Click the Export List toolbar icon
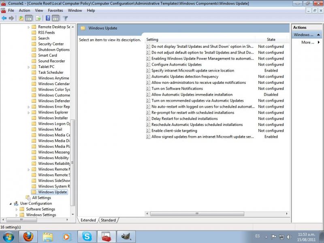 coord(38,18)
